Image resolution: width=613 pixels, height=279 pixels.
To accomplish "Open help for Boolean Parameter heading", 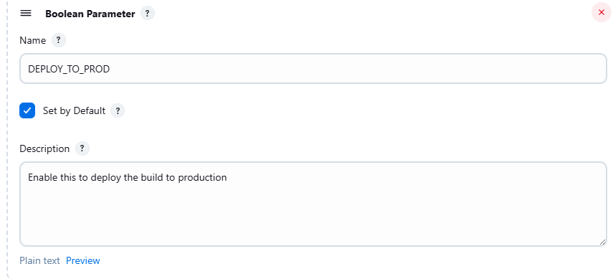I will [148, 14].
